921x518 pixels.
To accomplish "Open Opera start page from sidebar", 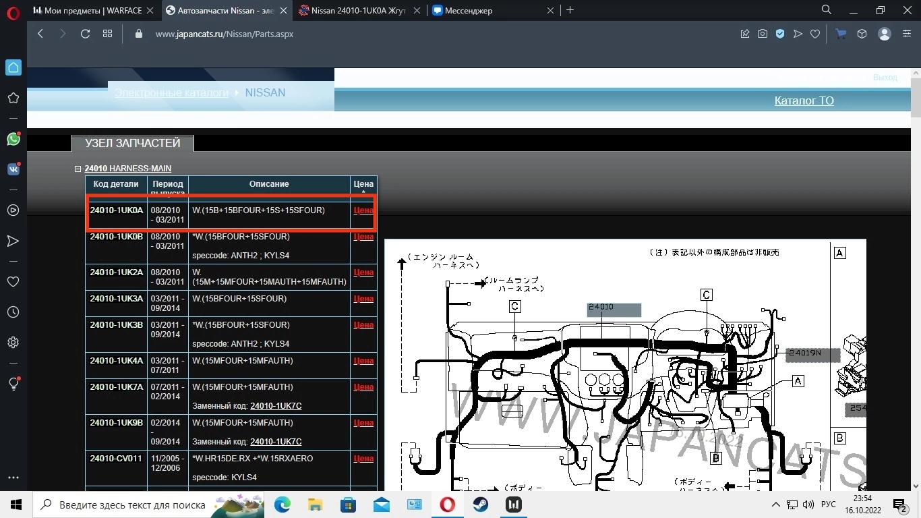I will (13, 67).
